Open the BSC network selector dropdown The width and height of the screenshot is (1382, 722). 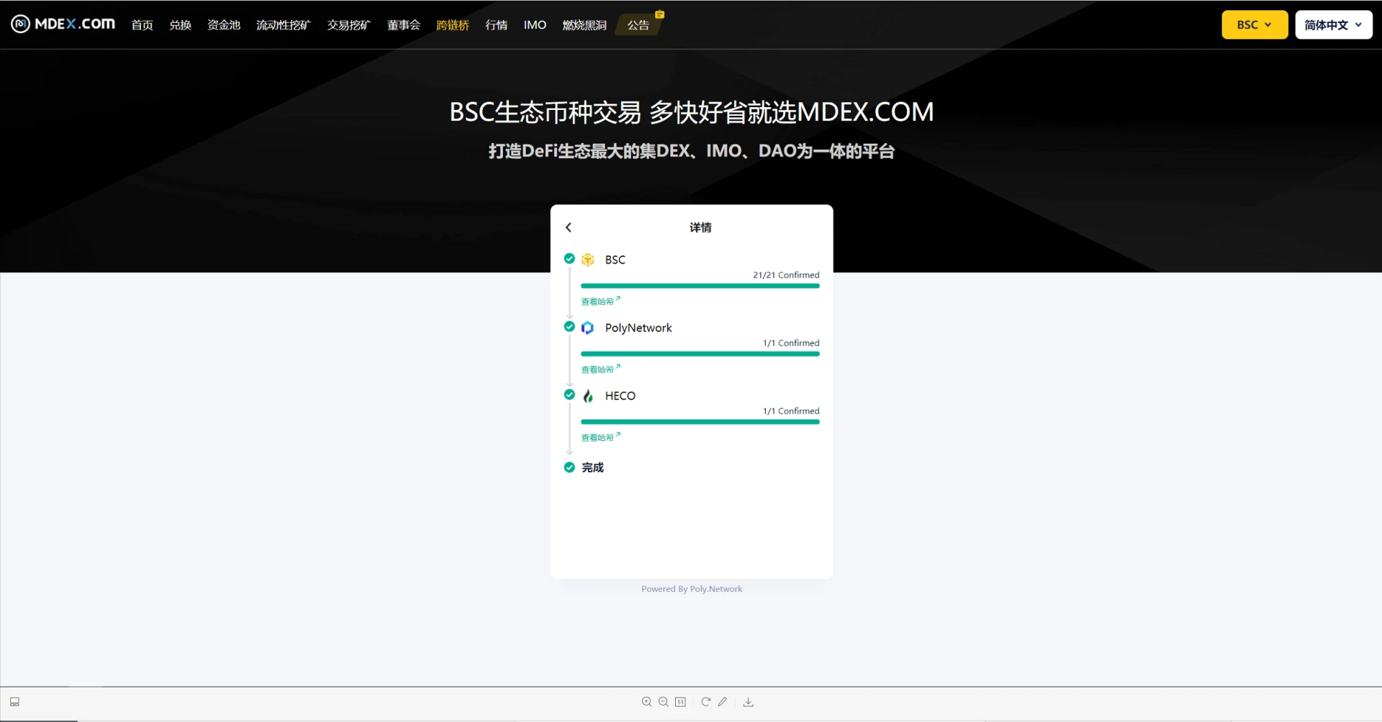click(x=1254, y=24)
